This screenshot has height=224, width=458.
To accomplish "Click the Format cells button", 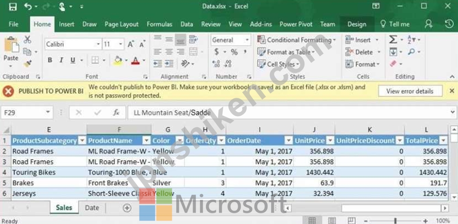I will 363,64.
